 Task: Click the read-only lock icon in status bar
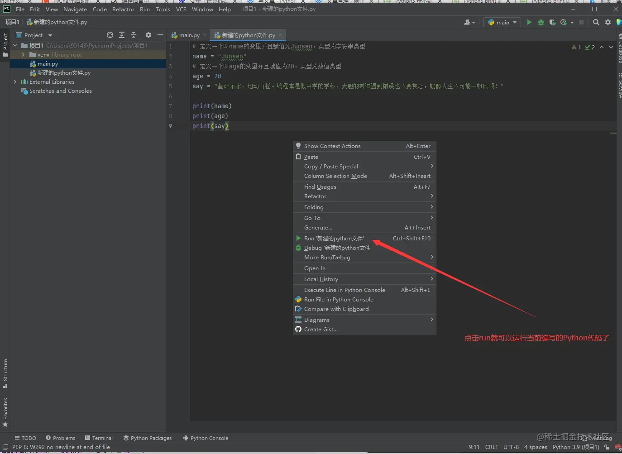coord(607,447)
